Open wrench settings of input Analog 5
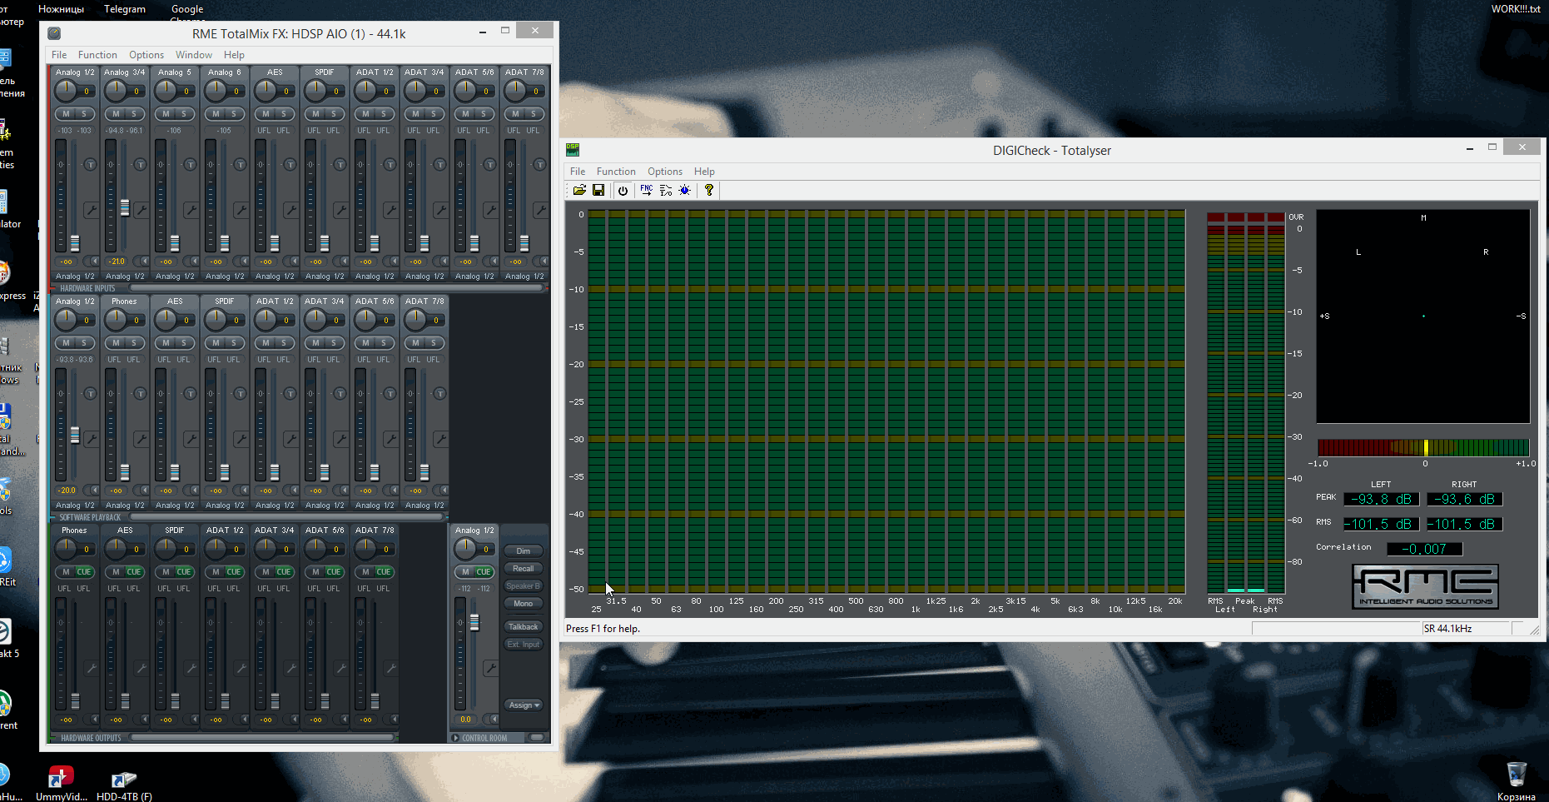Screen dimensions: 1549x802 [x=191, y=210]
